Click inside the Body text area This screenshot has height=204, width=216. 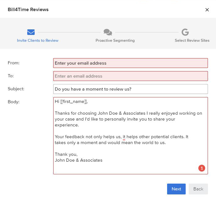click(x=131, y=136)
